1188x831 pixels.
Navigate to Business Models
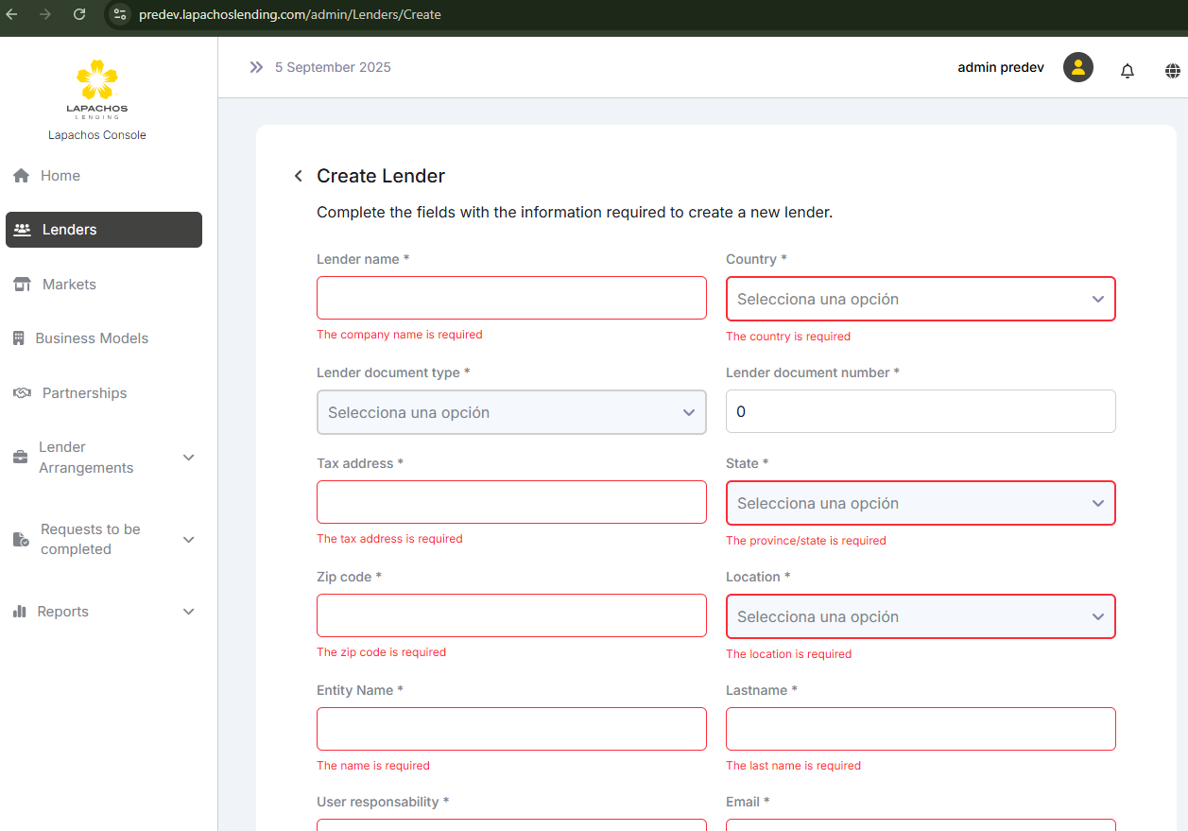point(92,338)
